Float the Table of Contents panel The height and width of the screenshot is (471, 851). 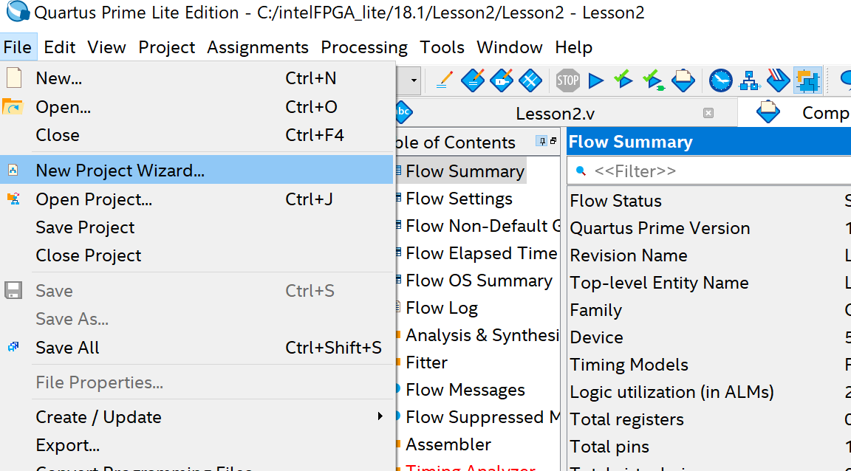click(553, 141)
